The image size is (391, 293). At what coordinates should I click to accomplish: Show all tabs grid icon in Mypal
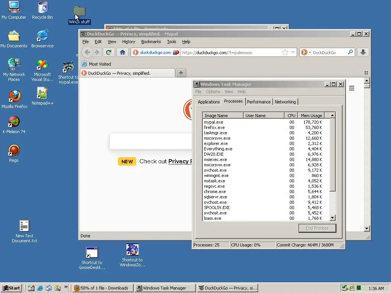pos(366,73)
